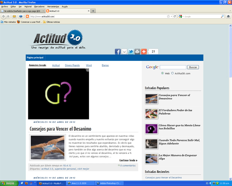Open the Marcadores menu
Viewport: 232px width, 186px height.
(x=39, y=7)
